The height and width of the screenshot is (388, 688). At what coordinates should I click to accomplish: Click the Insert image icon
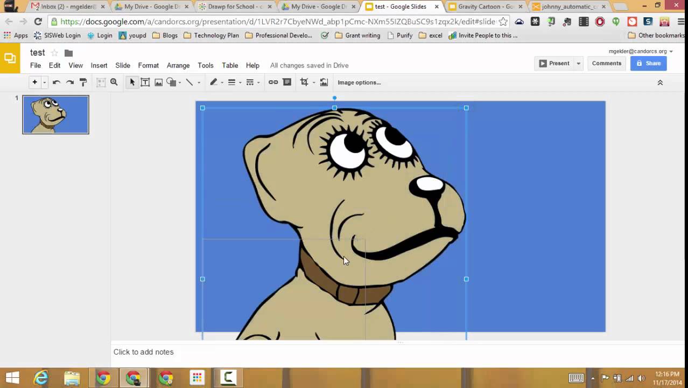158,82
